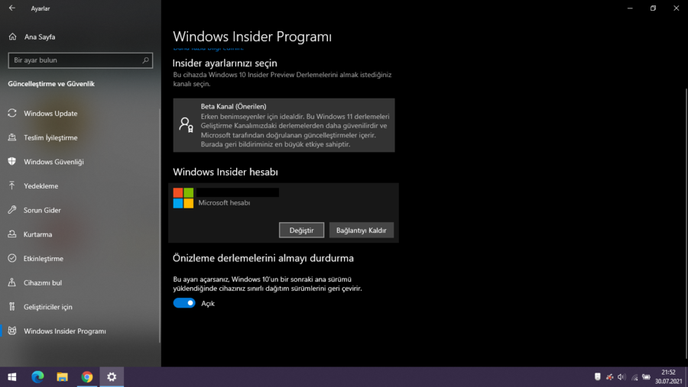Launch Microsoft Edge from taskbar
Image resolution: width=688 pixels, height=387 pixels.
(37, 377)
